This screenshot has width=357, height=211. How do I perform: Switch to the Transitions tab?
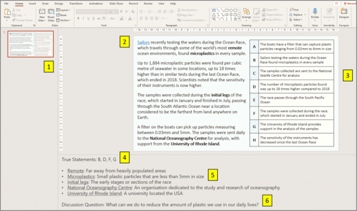click(76, 3)
